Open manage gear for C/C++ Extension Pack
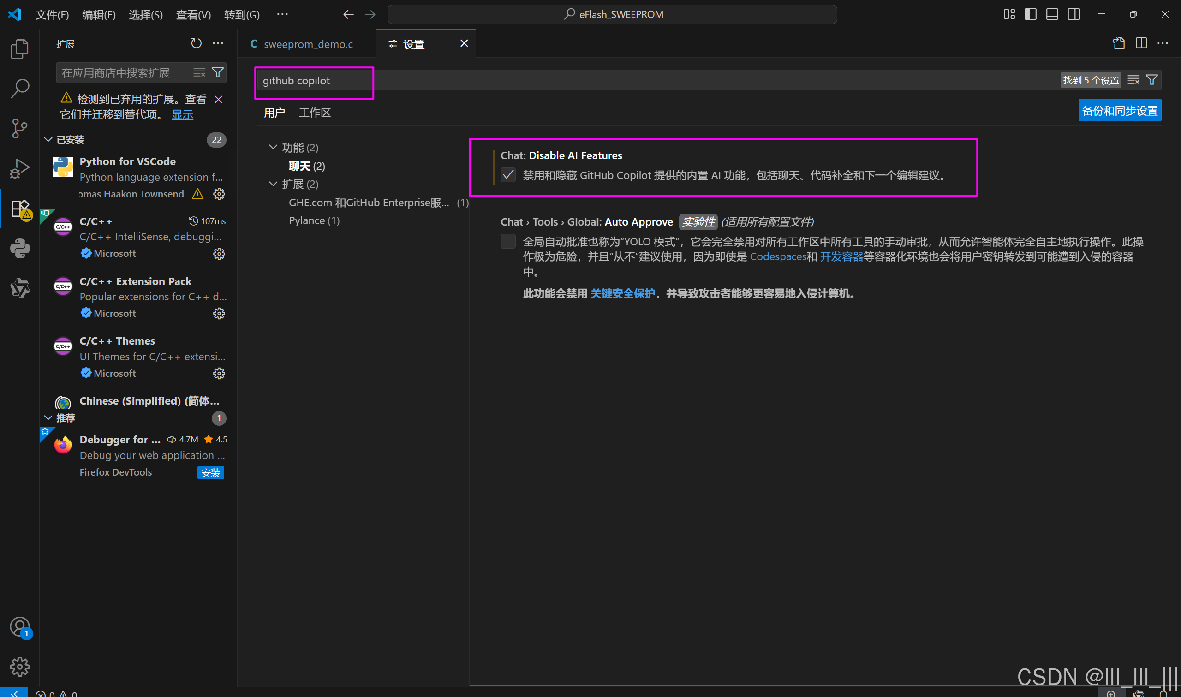 point(219,313)
